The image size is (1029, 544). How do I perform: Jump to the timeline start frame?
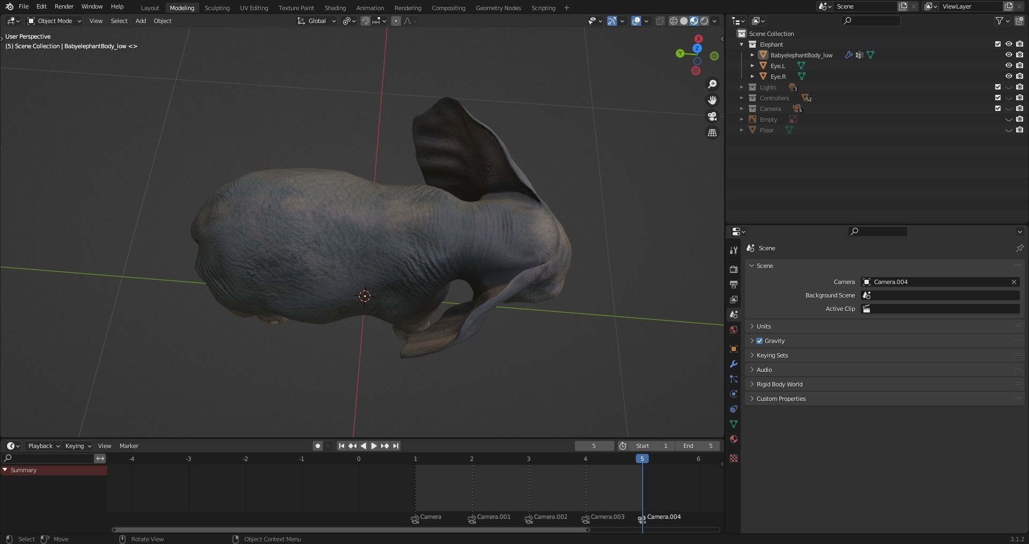point(341,446)
